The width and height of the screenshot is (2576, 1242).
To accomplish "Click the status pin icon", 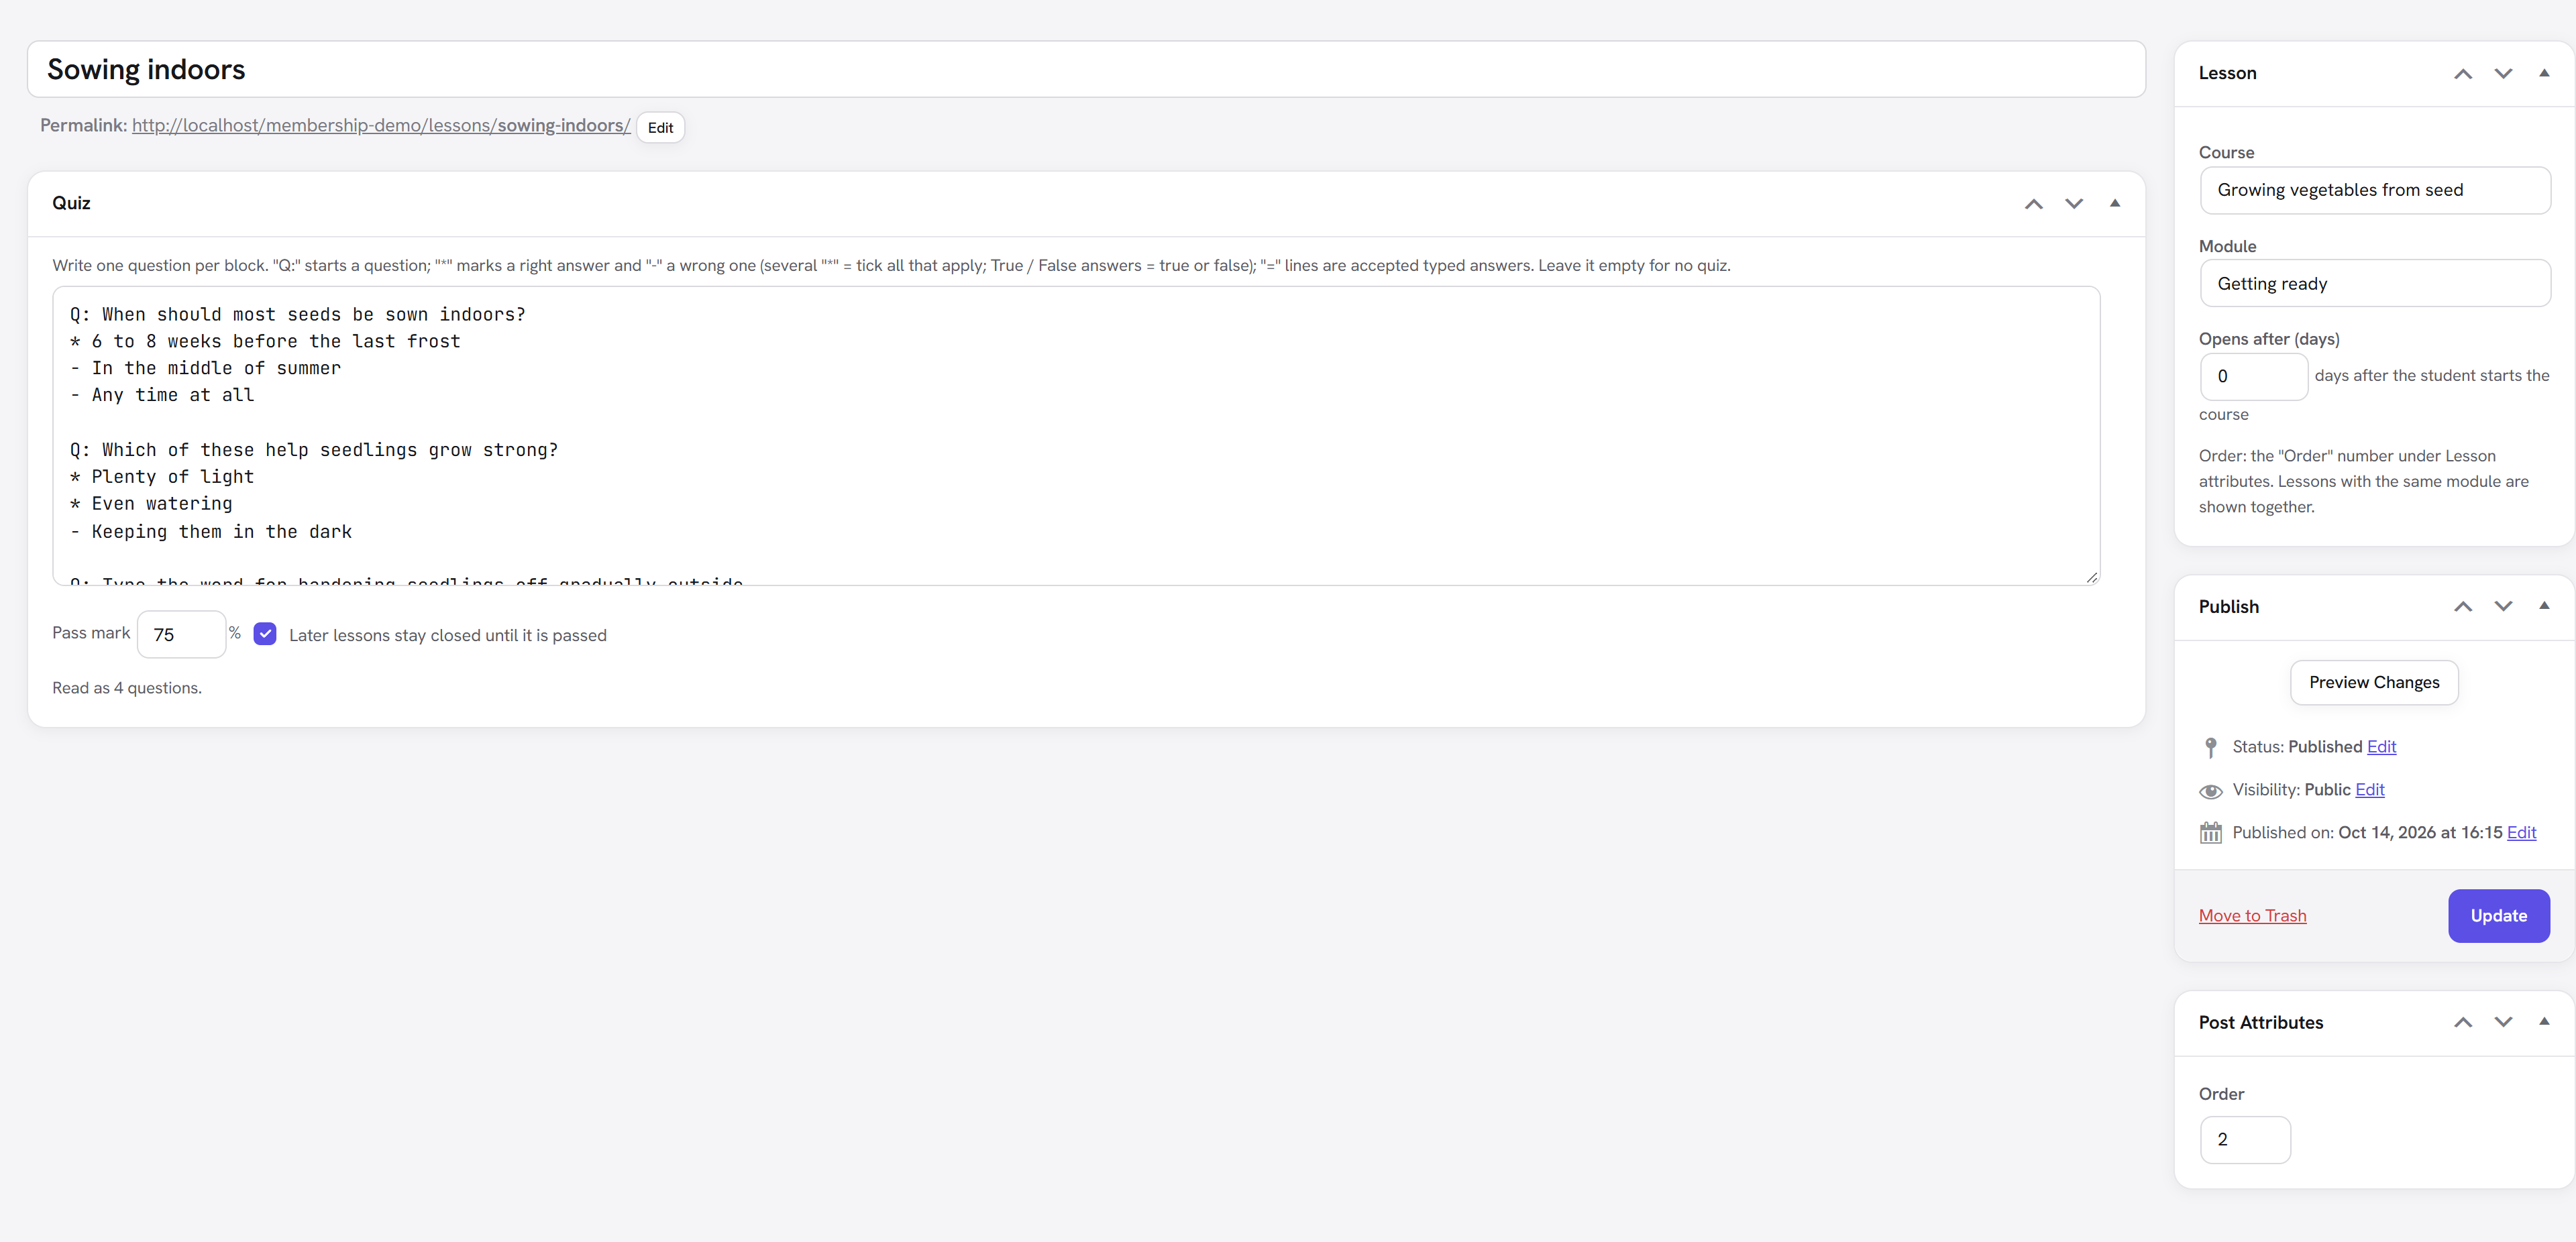I will tap(2211, 748).
